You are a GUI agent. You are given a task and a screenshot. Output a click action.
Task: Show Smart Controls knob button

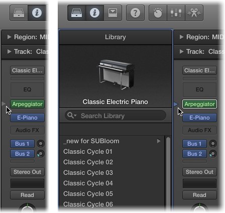tap(158, 13)
